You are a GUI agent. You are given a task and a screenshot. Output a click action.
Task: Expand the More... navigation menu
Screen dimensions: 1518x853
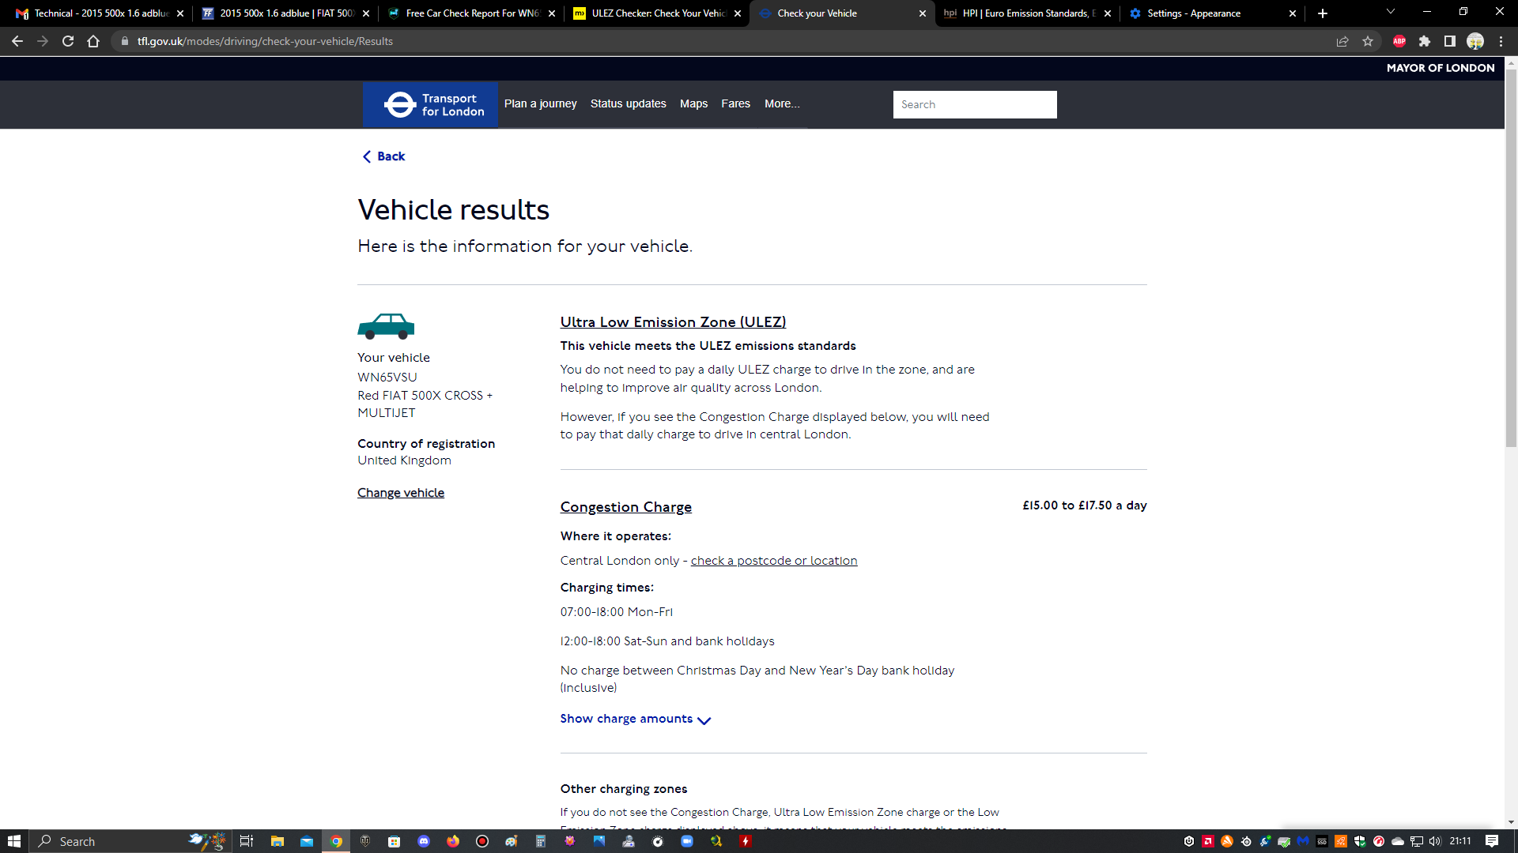(x=782, y=103)
